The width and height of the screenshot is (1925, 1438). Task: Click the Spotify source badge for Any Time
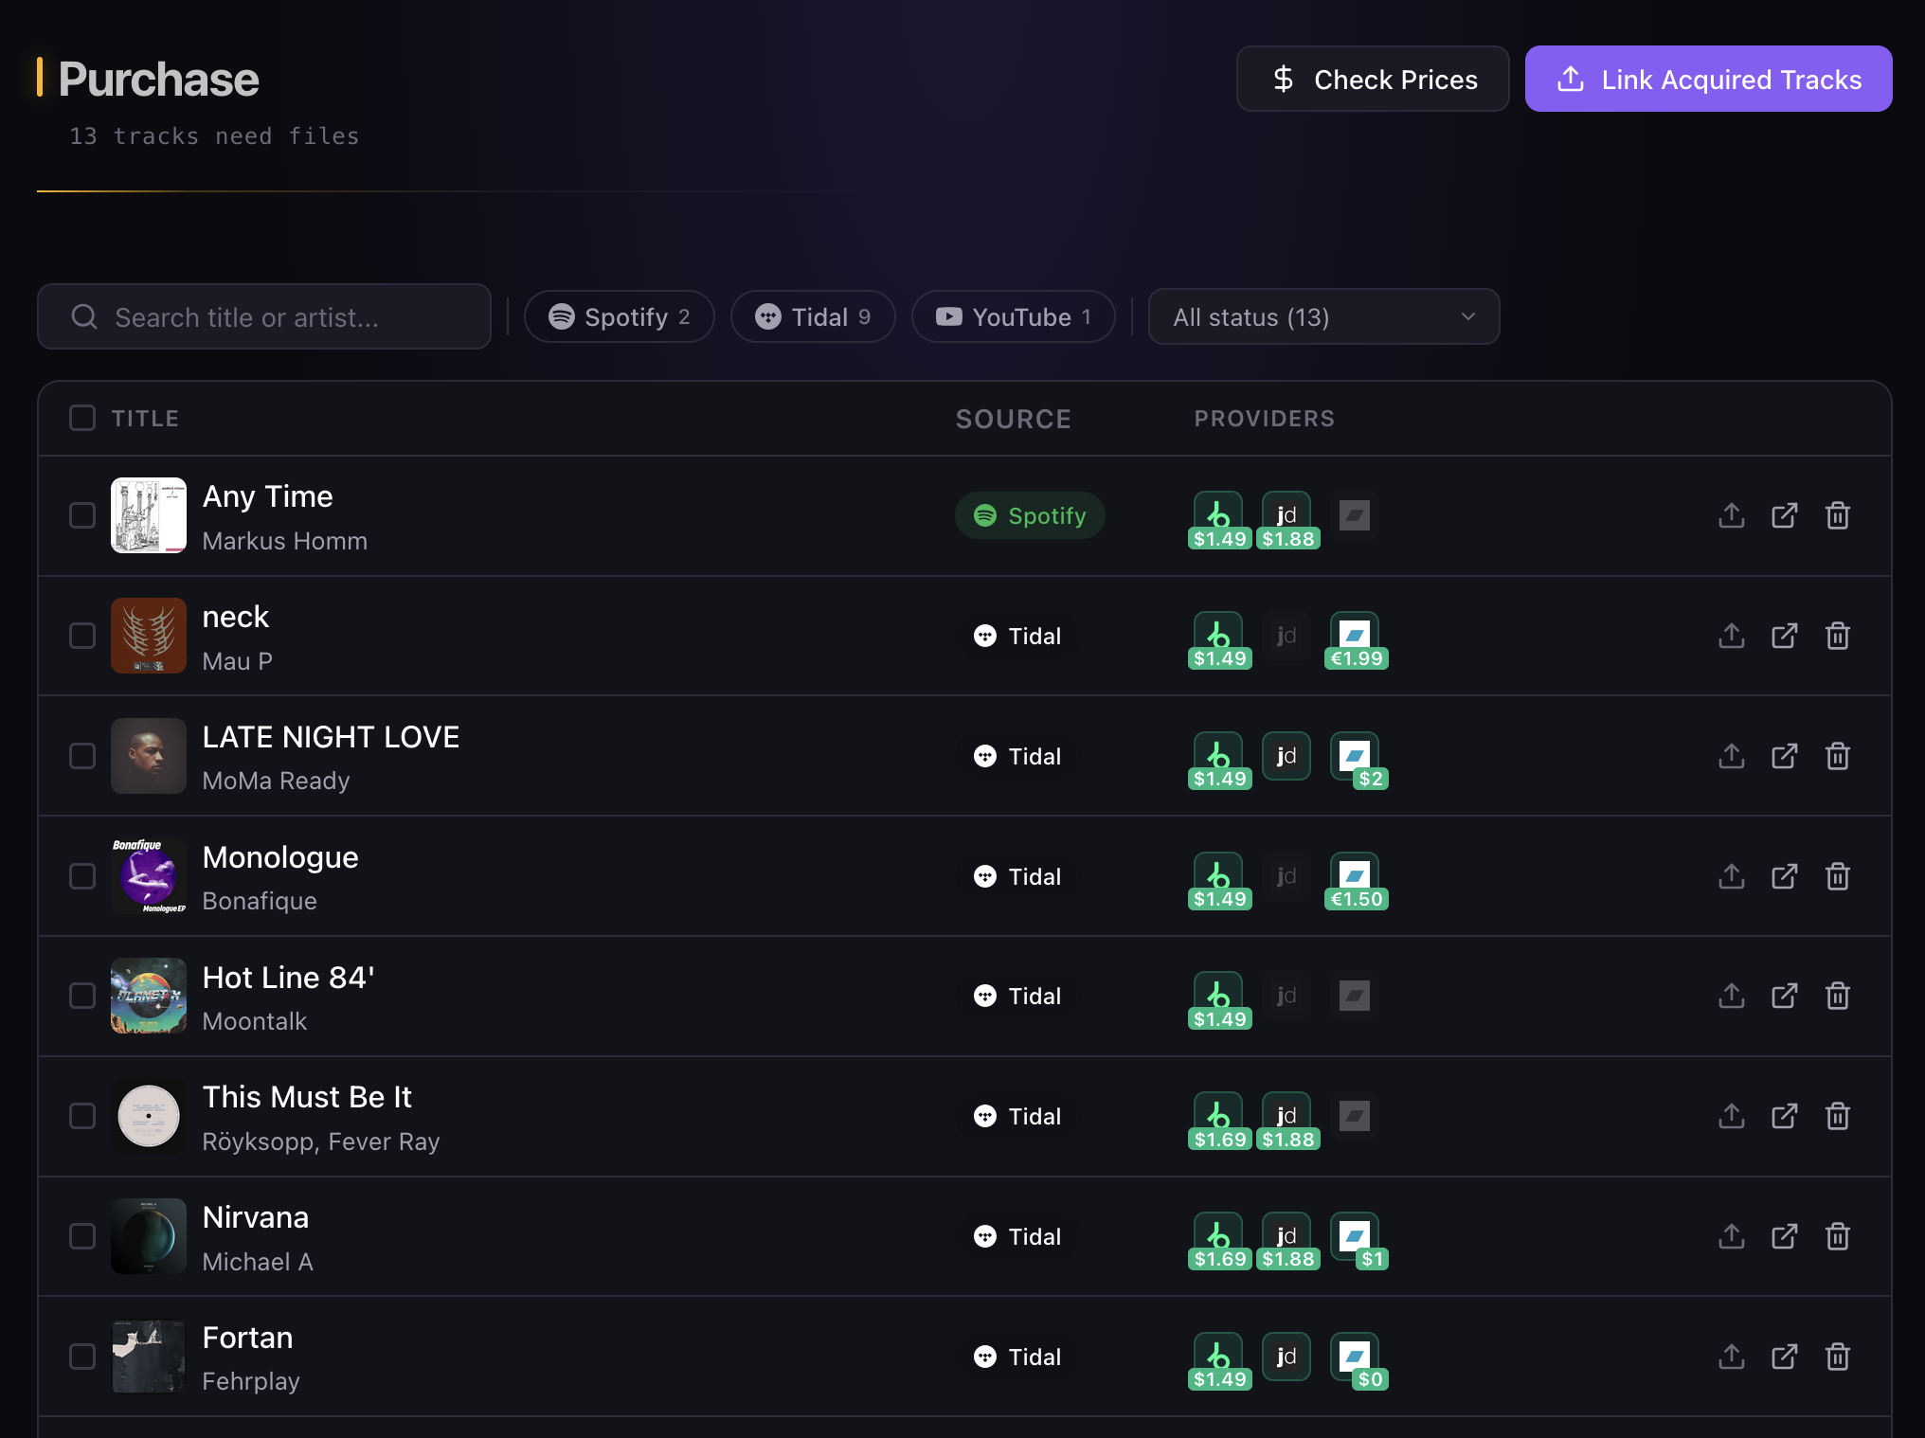coord(1030,515)
